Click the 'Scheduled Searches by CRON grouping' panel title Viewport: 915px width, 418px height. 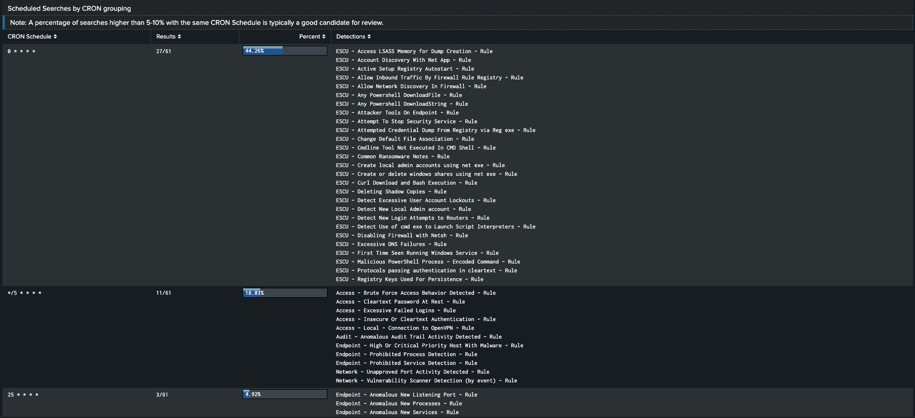[69, 8]
